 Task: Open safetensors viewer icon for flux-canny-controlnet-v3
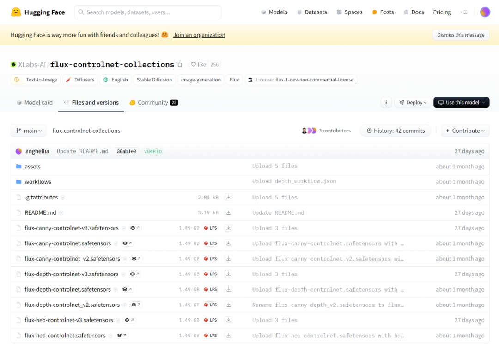135,228
